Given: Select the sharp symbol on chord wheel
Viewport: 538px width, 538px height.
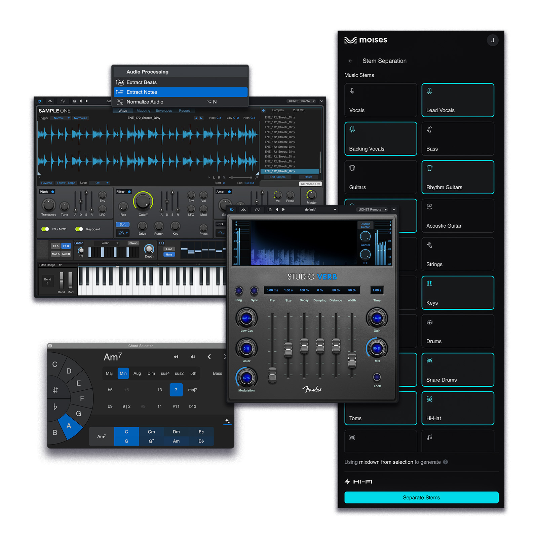Looking at the screenshot, I should (x=55, y=390).
